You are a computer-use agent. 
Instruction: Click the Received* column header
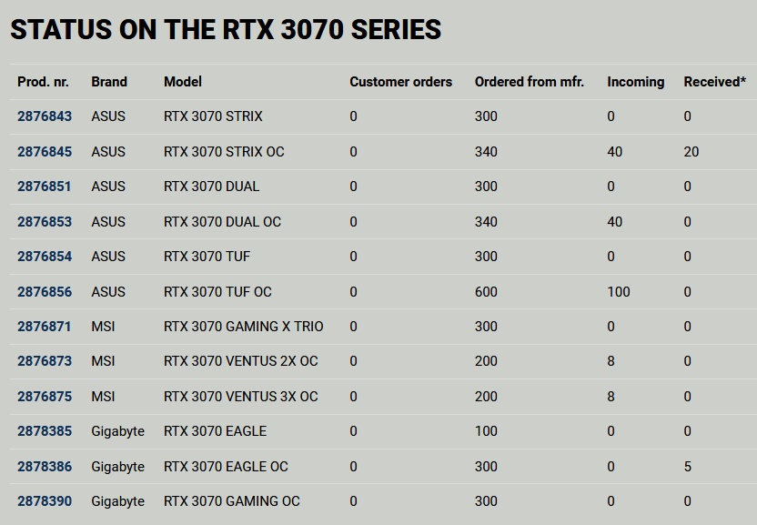click(714, 82)
